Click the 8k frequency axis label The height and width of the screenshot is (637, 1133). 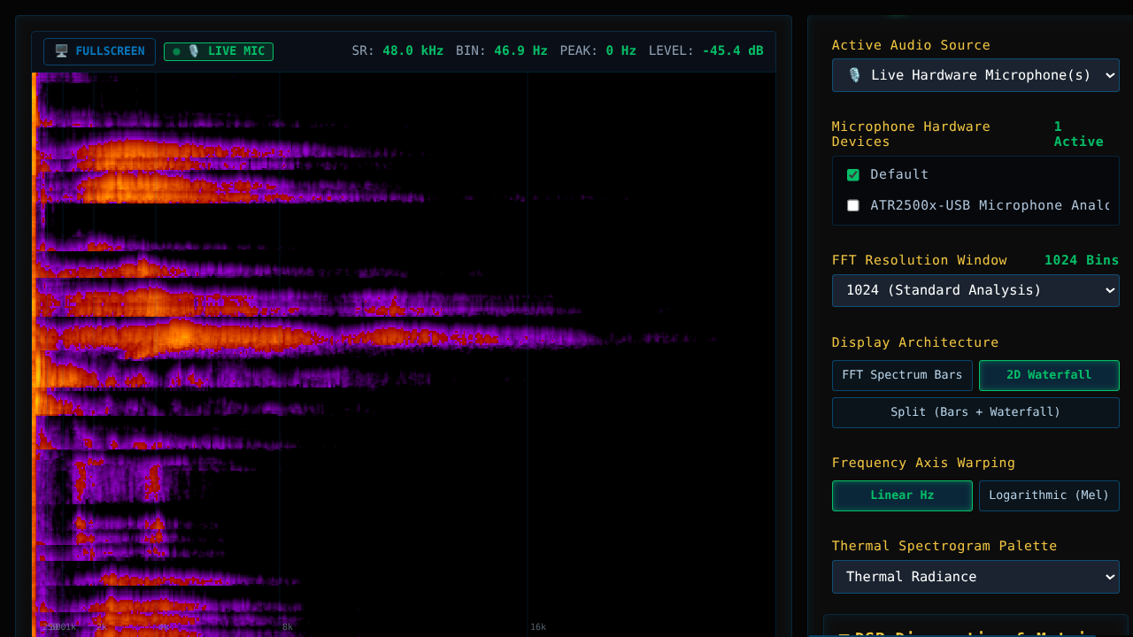pos(288,627)
